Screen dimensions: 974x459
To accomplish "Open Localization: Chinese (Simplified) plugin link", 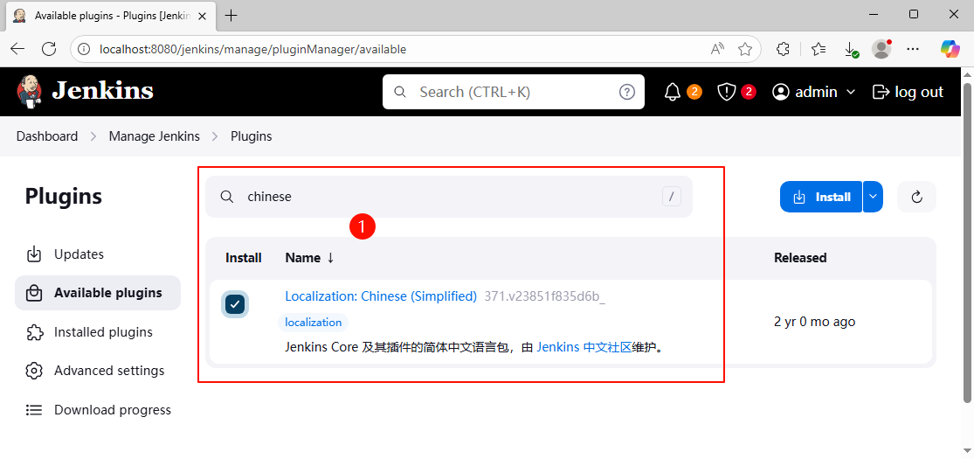I will click(381, 296).
